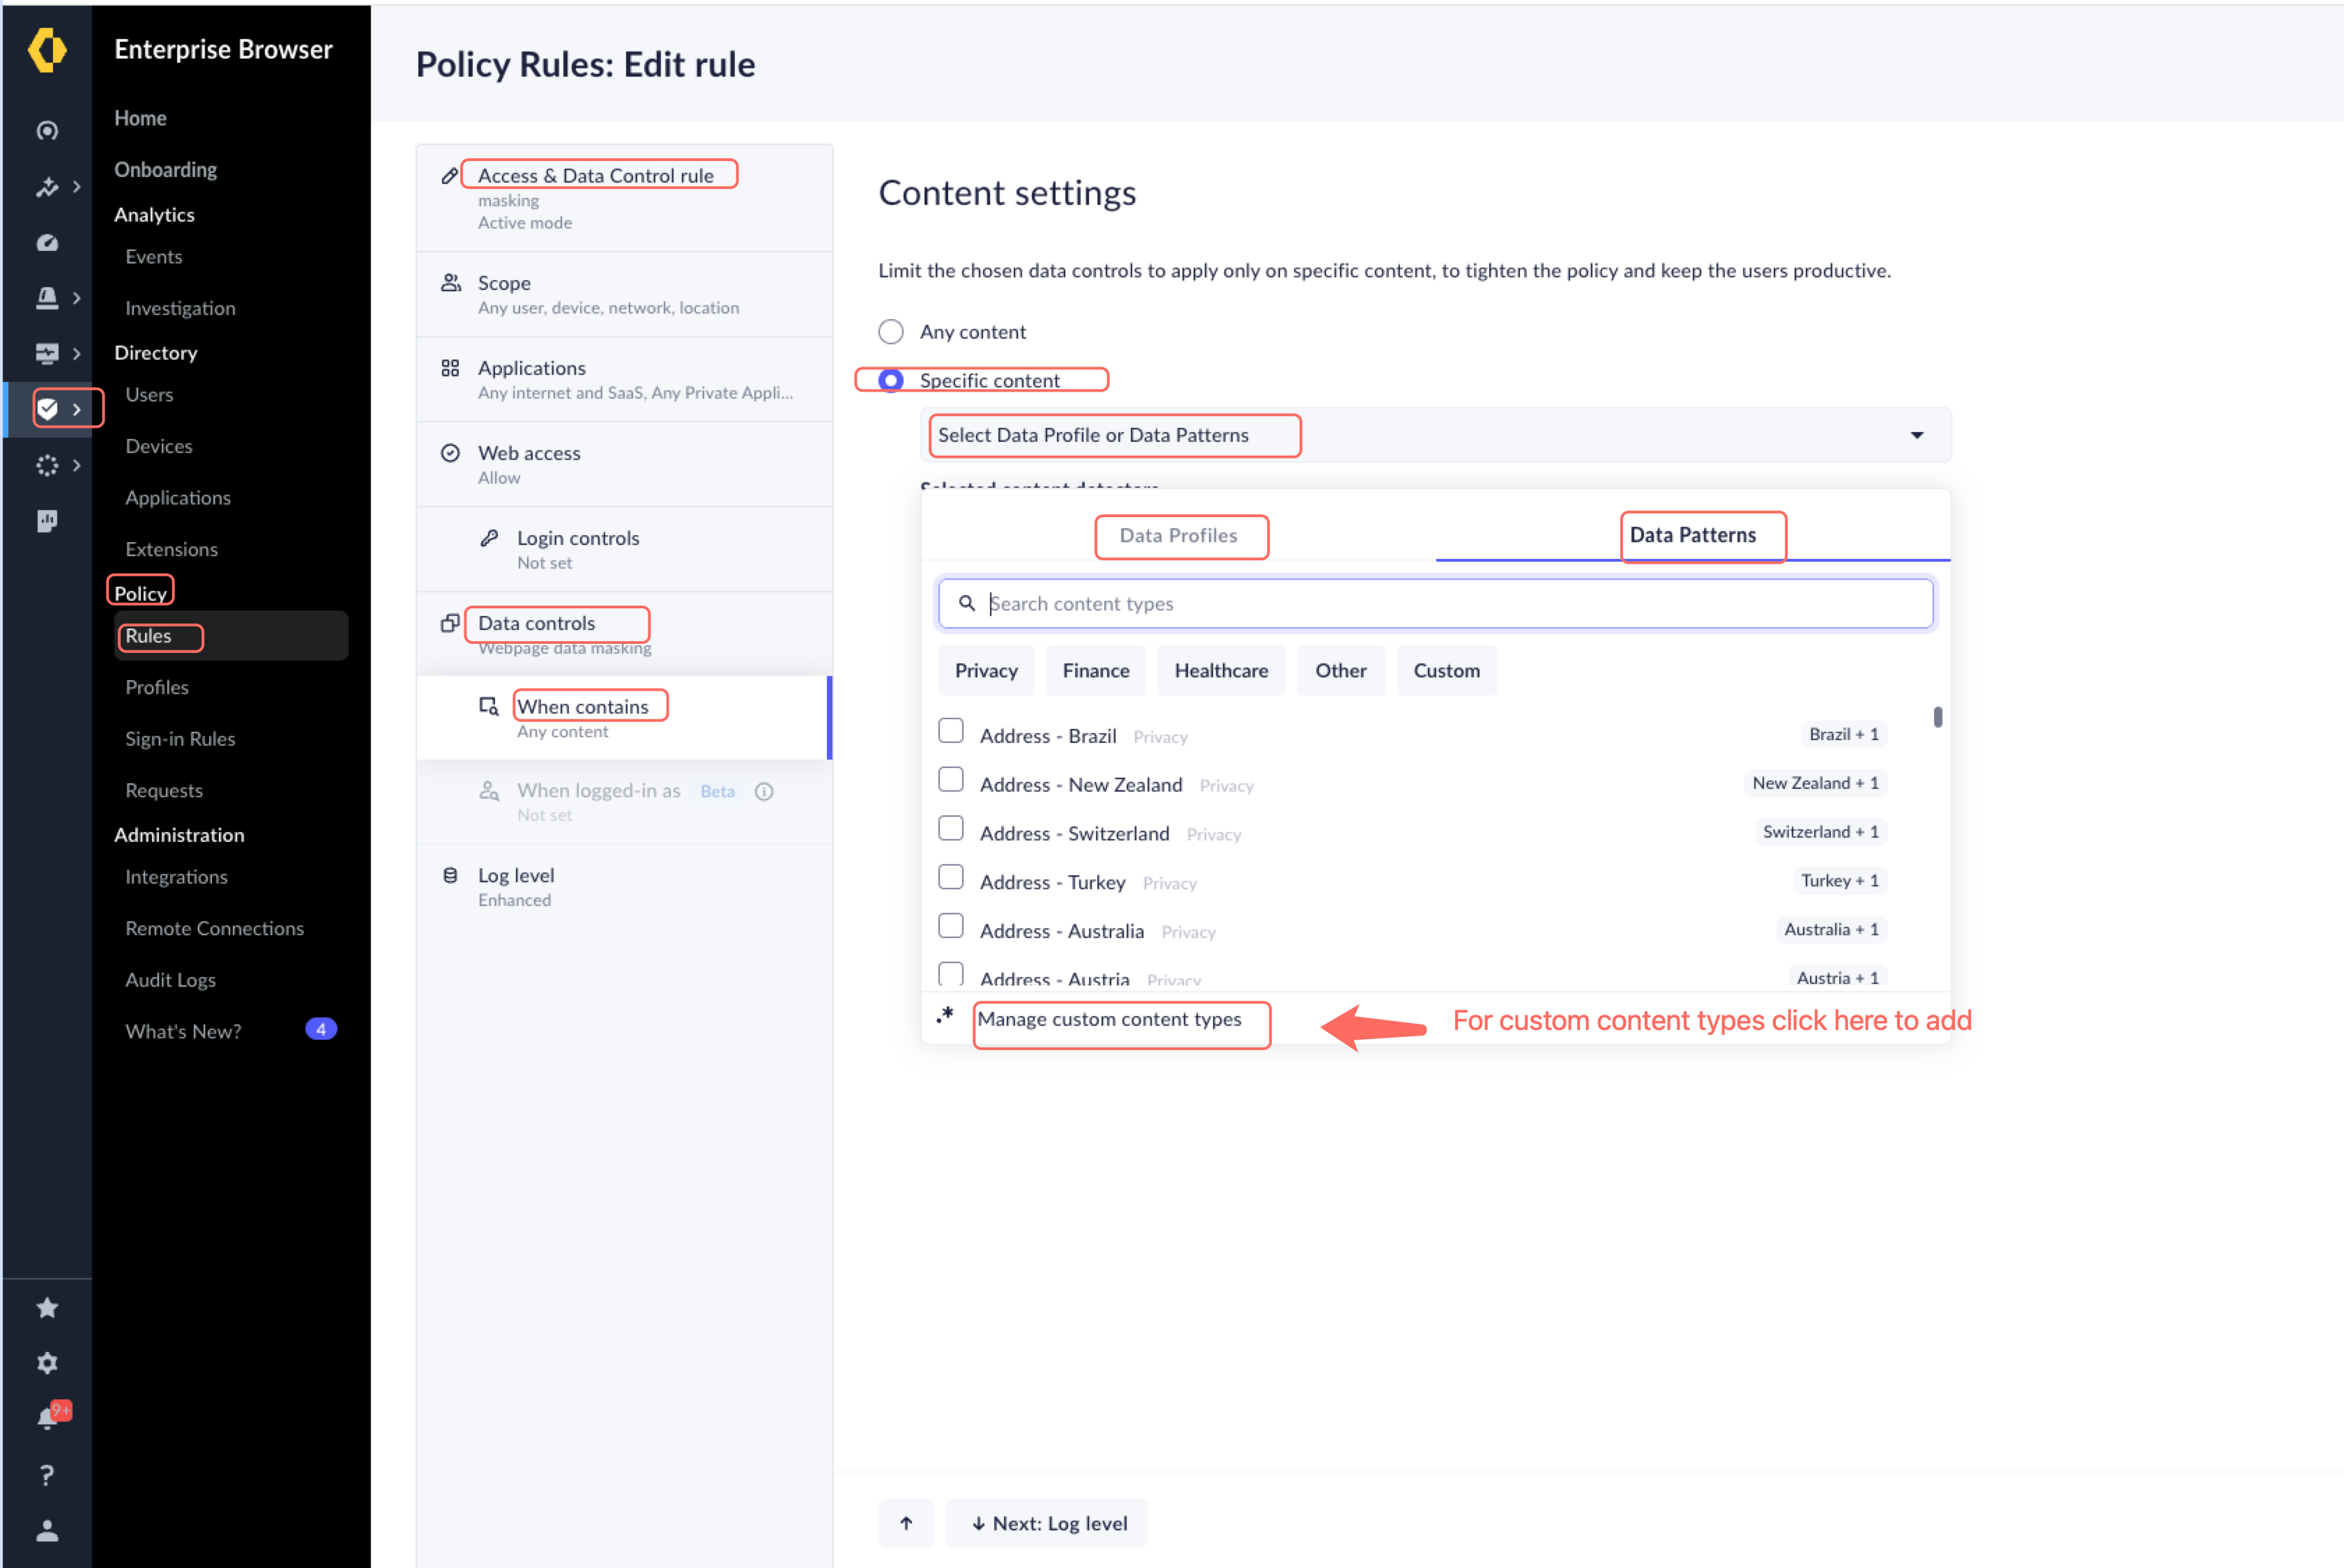Expand the onboarding rocket sidebar chevron
Viewport: 2344px width, 1568px height.
[x=76, y=187]
